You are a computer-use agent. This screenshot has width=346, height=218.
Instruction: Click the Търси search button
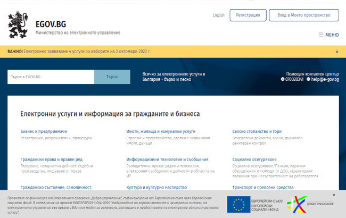[112, 77]
